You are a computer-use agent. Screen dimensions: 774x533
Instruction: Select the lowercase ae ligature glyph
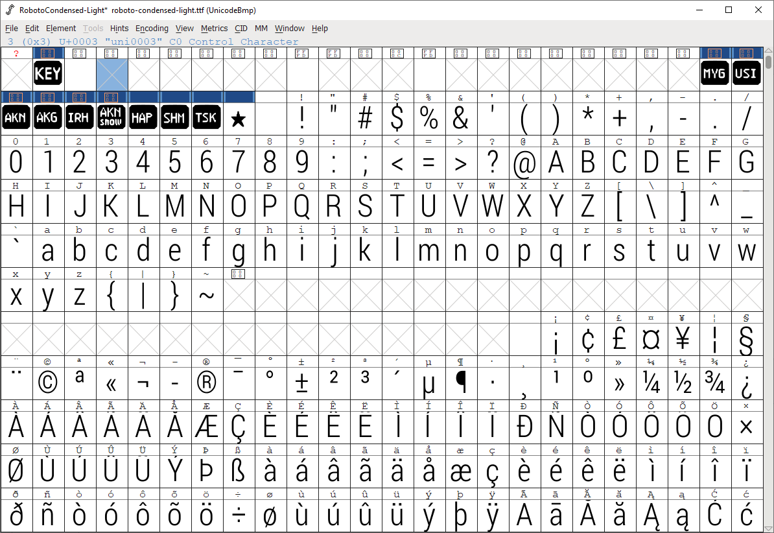point(460,471)
